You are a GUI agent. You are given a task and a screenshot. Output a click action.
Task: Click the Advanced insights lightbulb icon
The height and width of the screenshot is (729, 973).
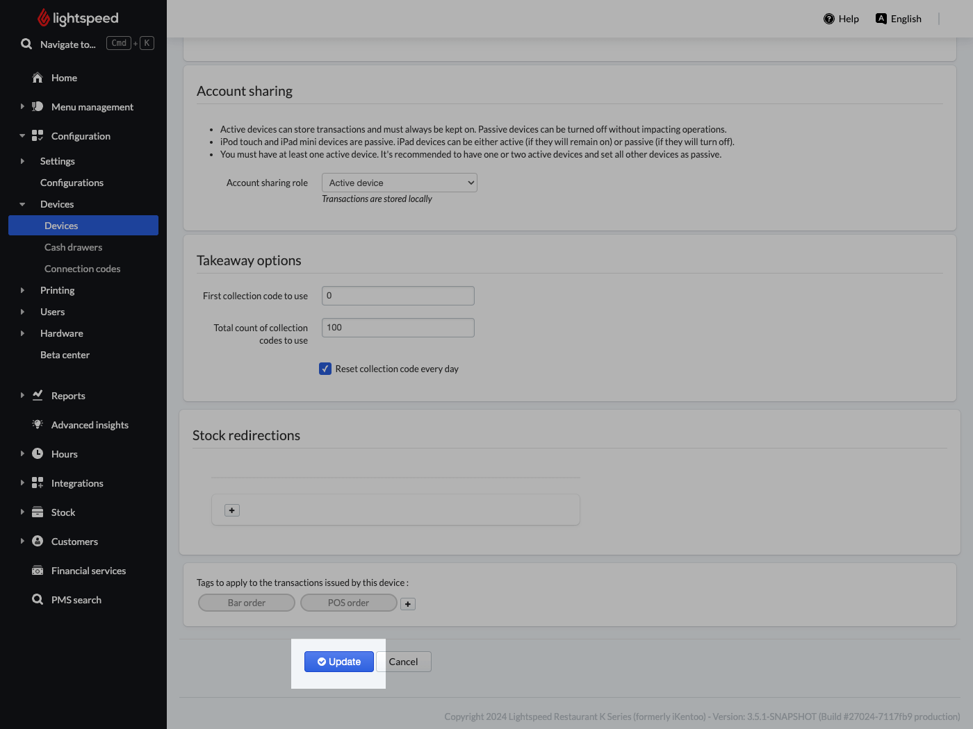(x=37, y=424)
